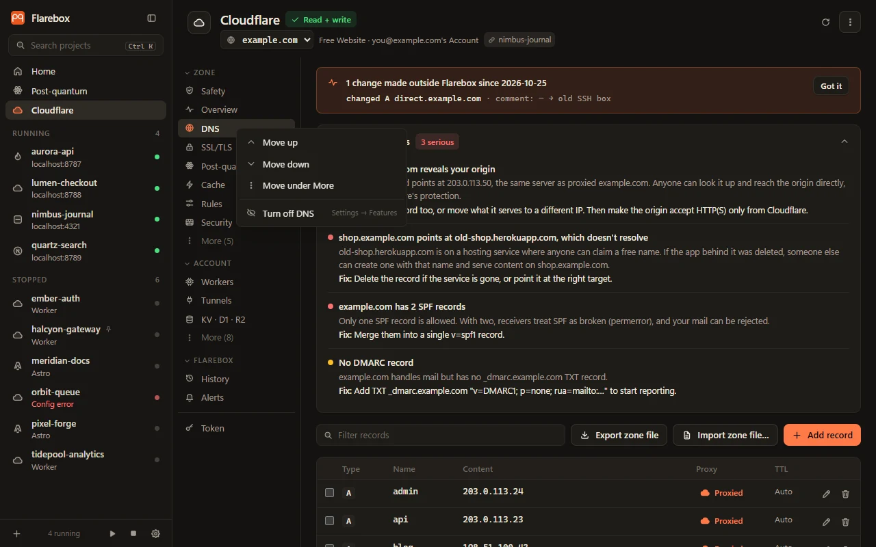
Task: Open the Home page
Action: click(86, 71)
